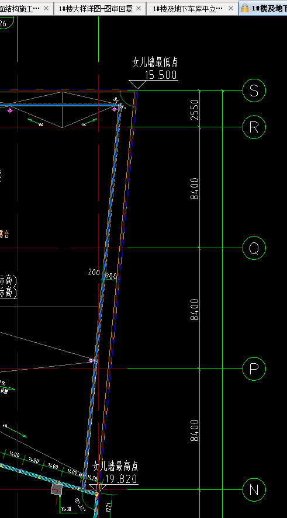This screenshot has width=287, height=518.
Task: Select the 1271 vertical dimension text
Action: (109, 507)
